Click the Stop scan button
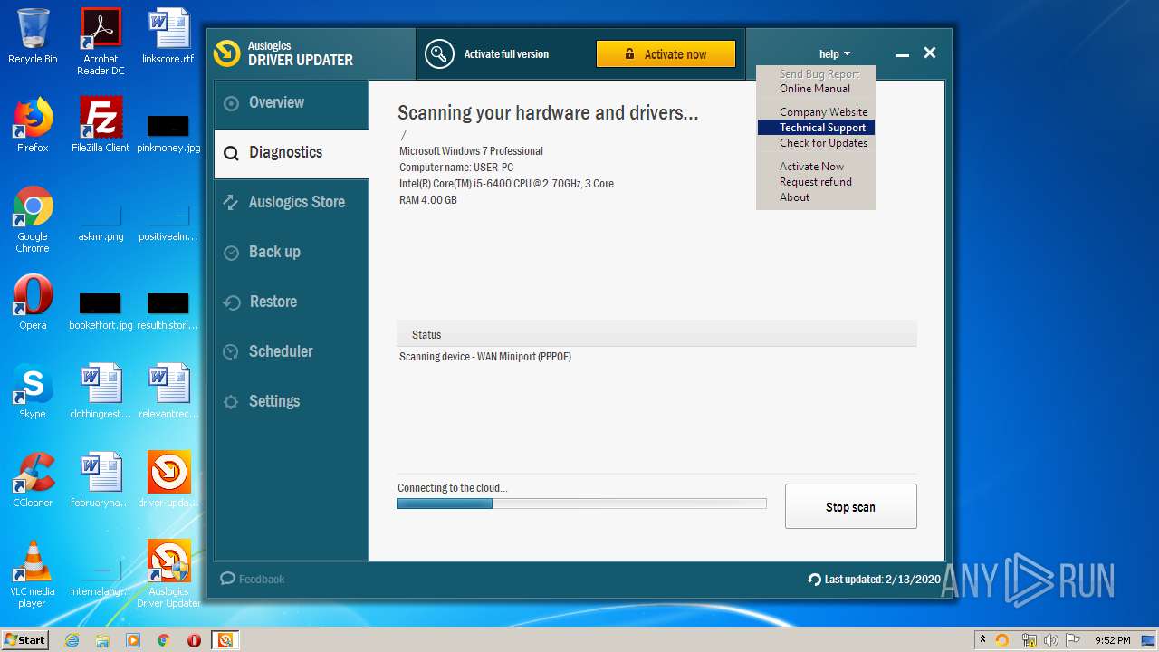The image size is (1159, 652). click(x=851, y=506)
